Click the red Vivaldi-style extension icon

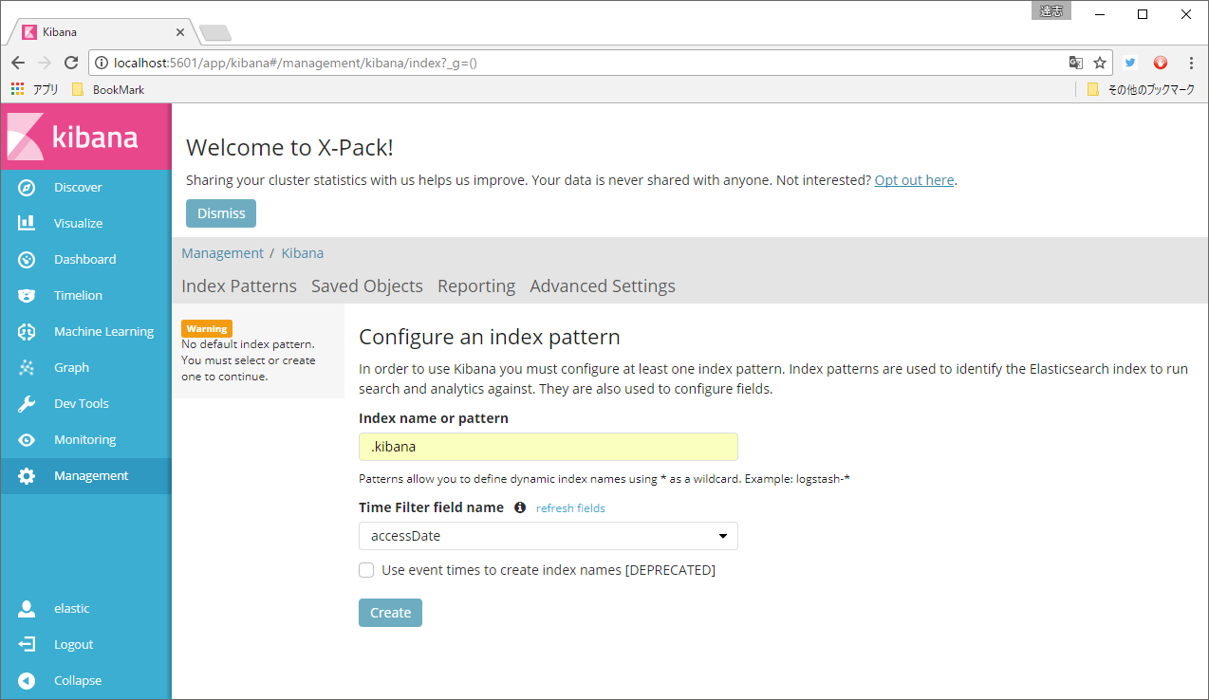(1161, 63)
